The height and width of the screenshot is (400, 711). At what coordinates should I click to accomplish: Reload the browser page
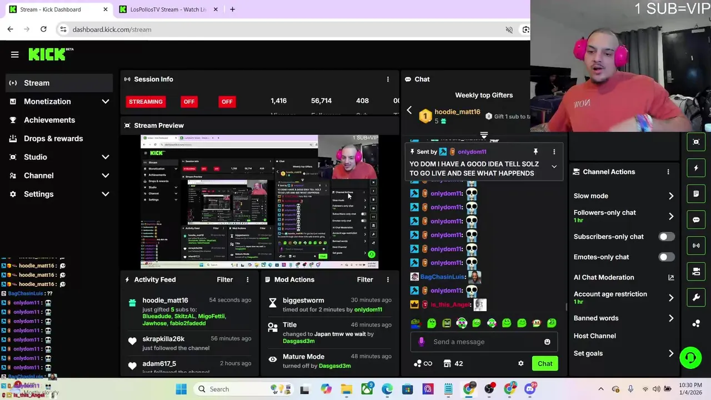click(43, 29)
